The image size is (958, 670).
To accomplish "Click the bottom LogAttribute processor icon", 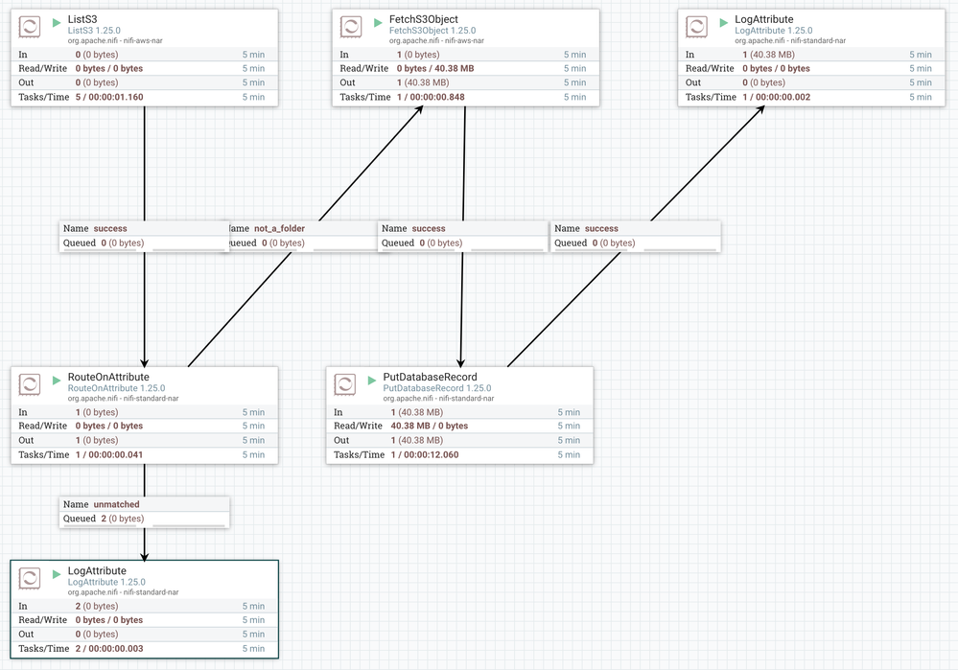I will click(x=30, y=578).
